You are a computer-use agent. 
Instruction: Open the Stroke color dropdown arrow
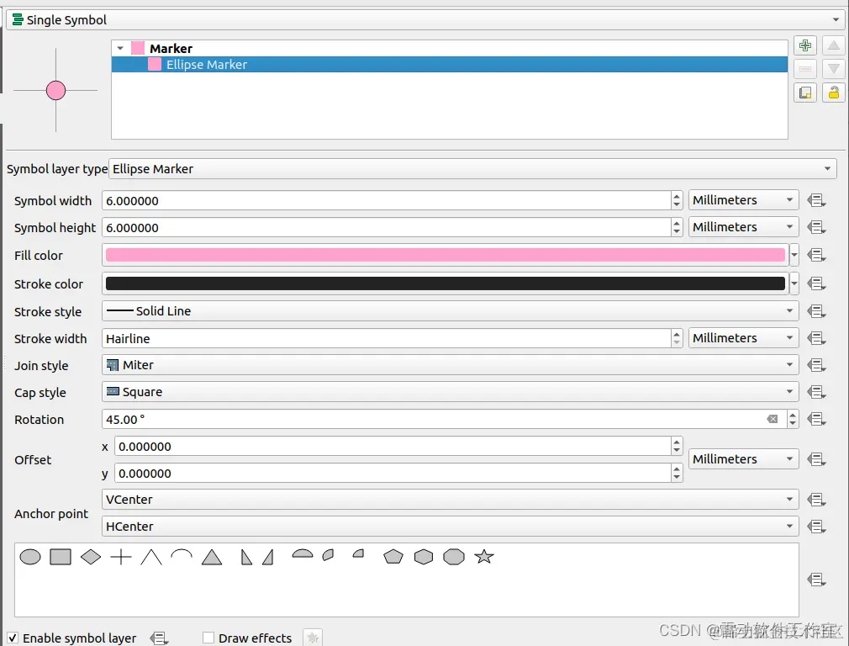pyautogui.click(x=794, y=283)
